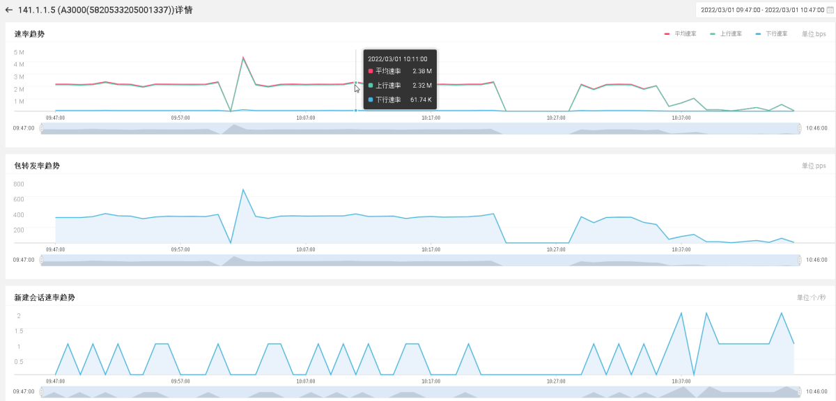Image resolution: width=836 pixels, height=401 pixels.
Task: Click right zoom handle of 新建会话速率趋势 chart
Action: point(800,392)
